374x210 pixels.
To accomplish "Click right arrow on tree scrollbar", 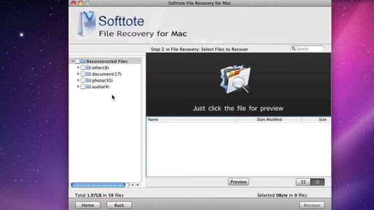I will pos(138,185).
